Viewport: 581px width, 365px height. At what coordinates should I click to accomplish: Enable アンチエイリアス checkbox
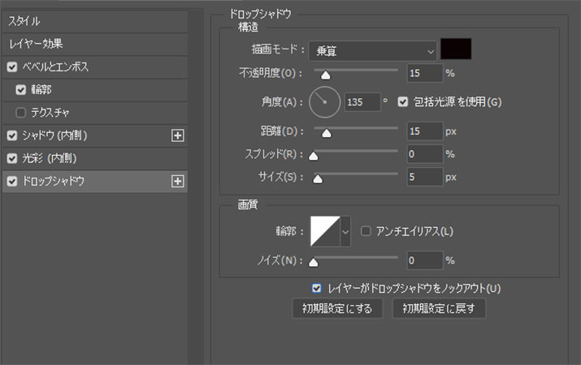(366, 231)
